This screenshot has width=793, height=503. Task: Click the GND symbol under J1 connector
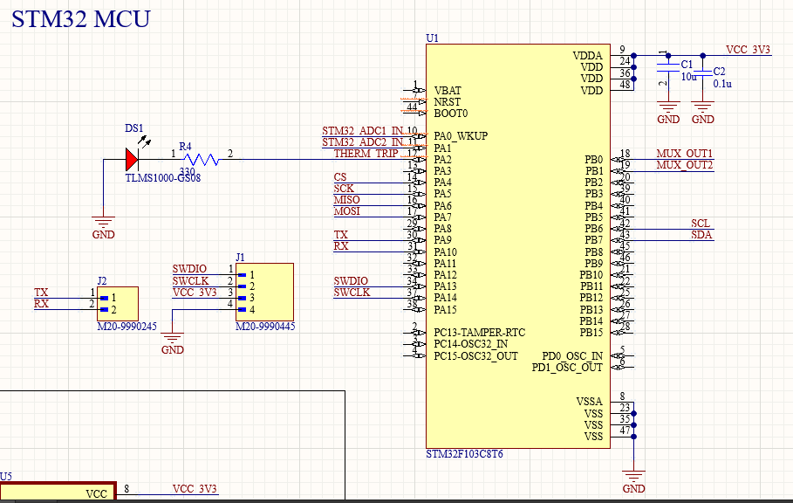point(172,343)
